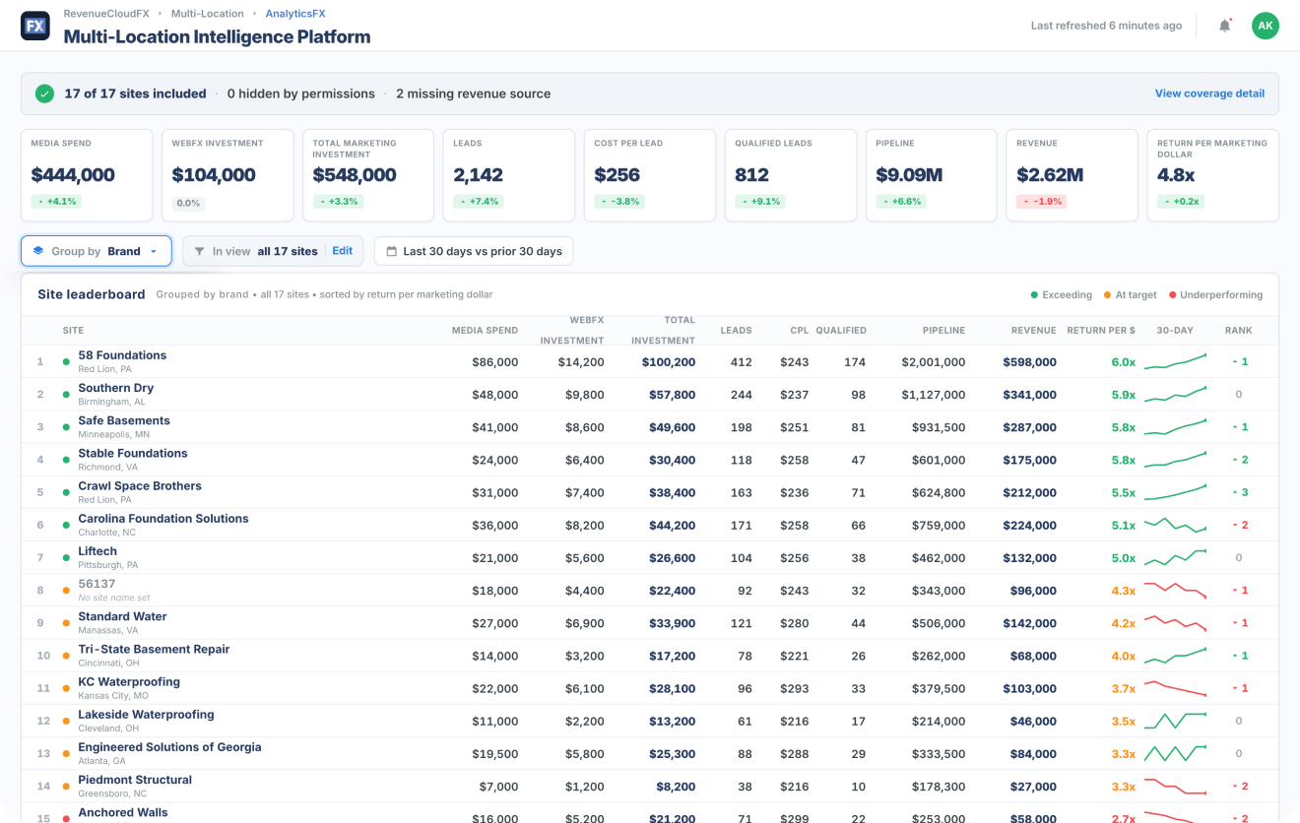Click the $379,500 pipeline cell for KC Waterproofing
1300x823 pixels.
point(937,689)
